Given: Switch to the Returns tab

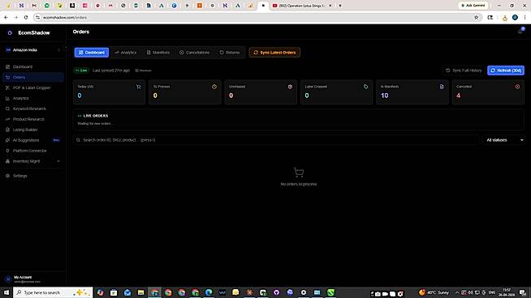Looking at the screenshot, I should 230,53.
